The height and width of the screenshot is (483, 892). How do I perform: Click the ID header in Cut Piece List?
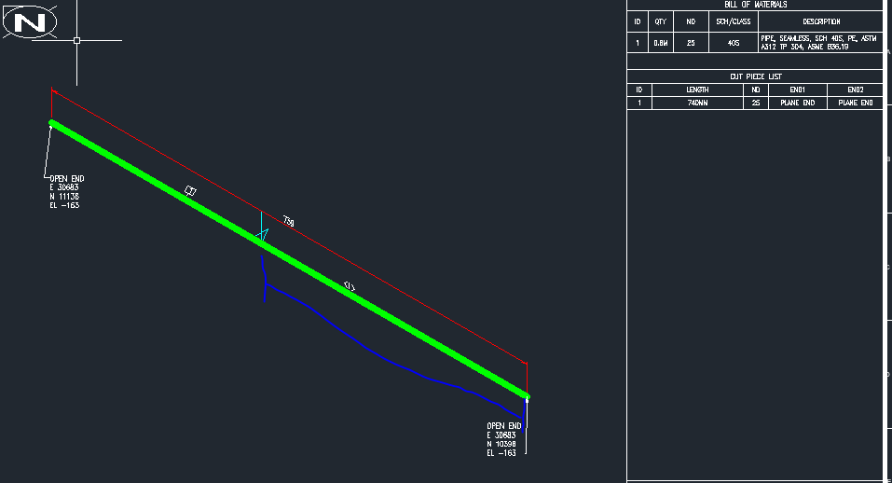point(638,90)
